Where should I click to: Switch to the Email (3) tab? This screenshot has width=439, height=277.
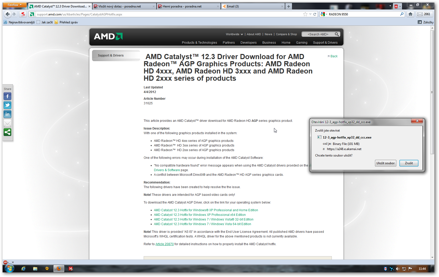pos(253,6)
